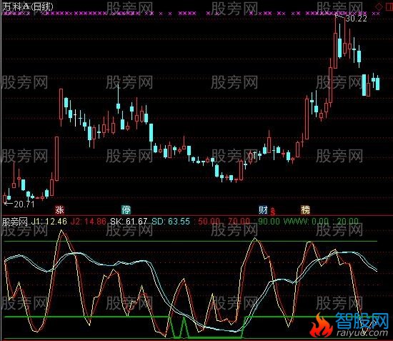Click the blue 财 event marker

[263, 210]
